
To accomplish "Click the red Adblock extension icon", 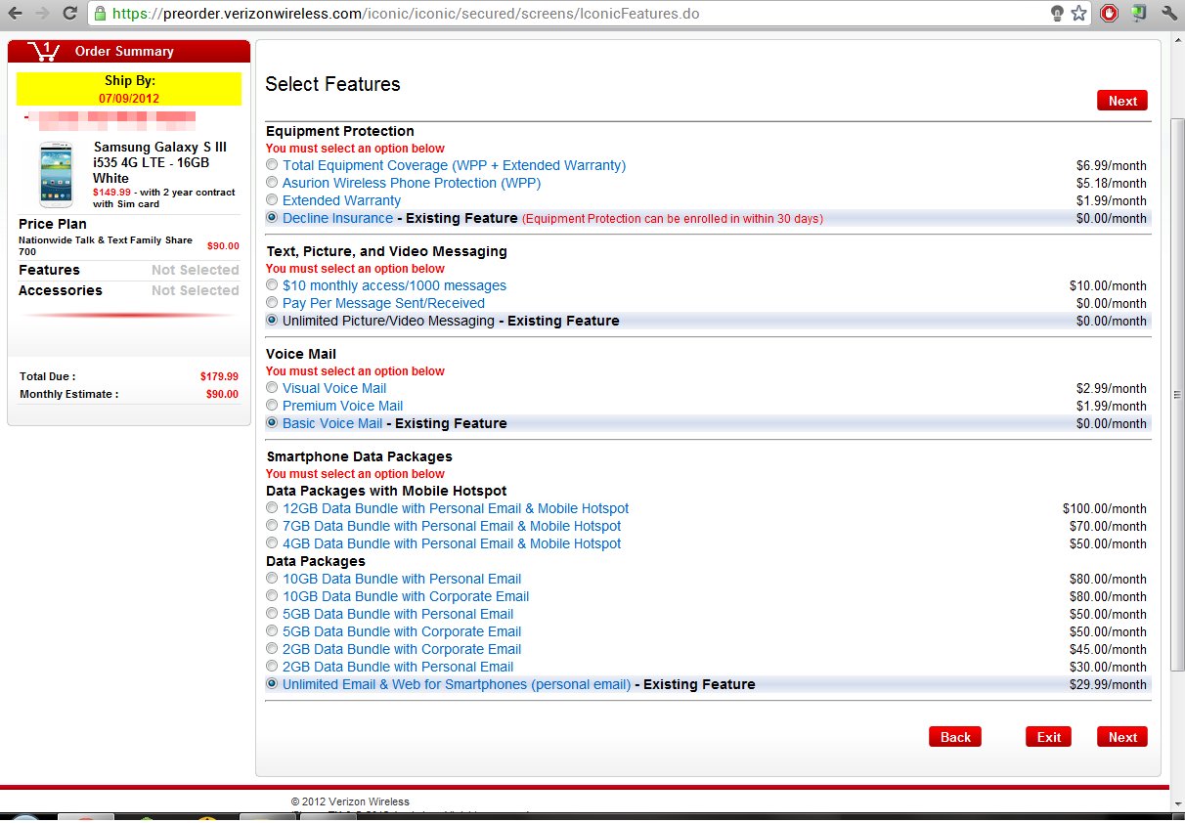I will click(x=1109, y=14).
